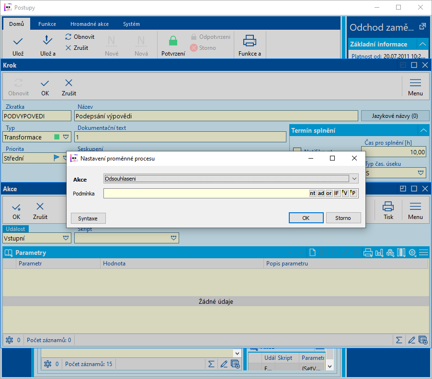The width and height of the screenshot is (432, 379).
Task: Click the print icon in Parametry header
Action: coord(368,253)
